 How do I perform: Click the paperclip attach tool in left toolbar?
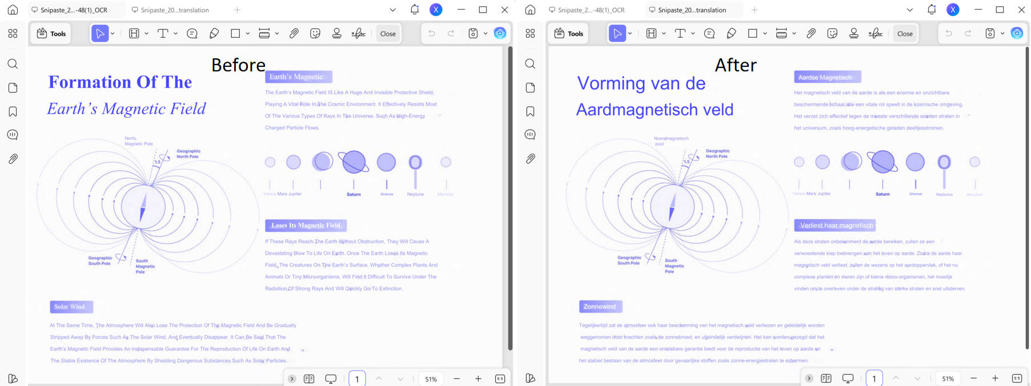click(x=294, y=34)
